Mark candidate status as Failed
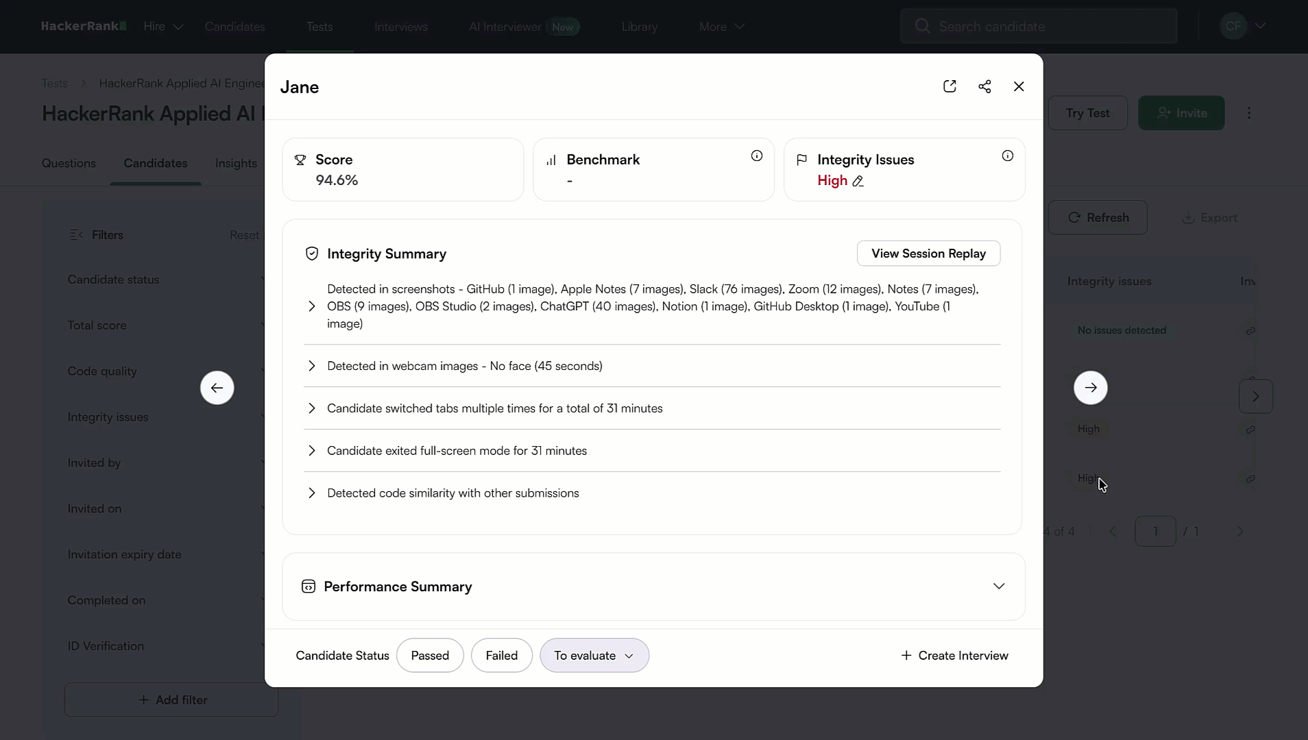 pyautogui.click(x=502, y=656)
